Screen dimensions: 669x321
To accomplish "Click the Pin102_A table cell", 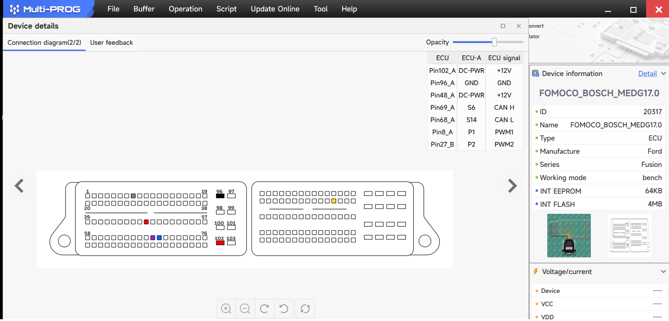I will tap(442, 70).
